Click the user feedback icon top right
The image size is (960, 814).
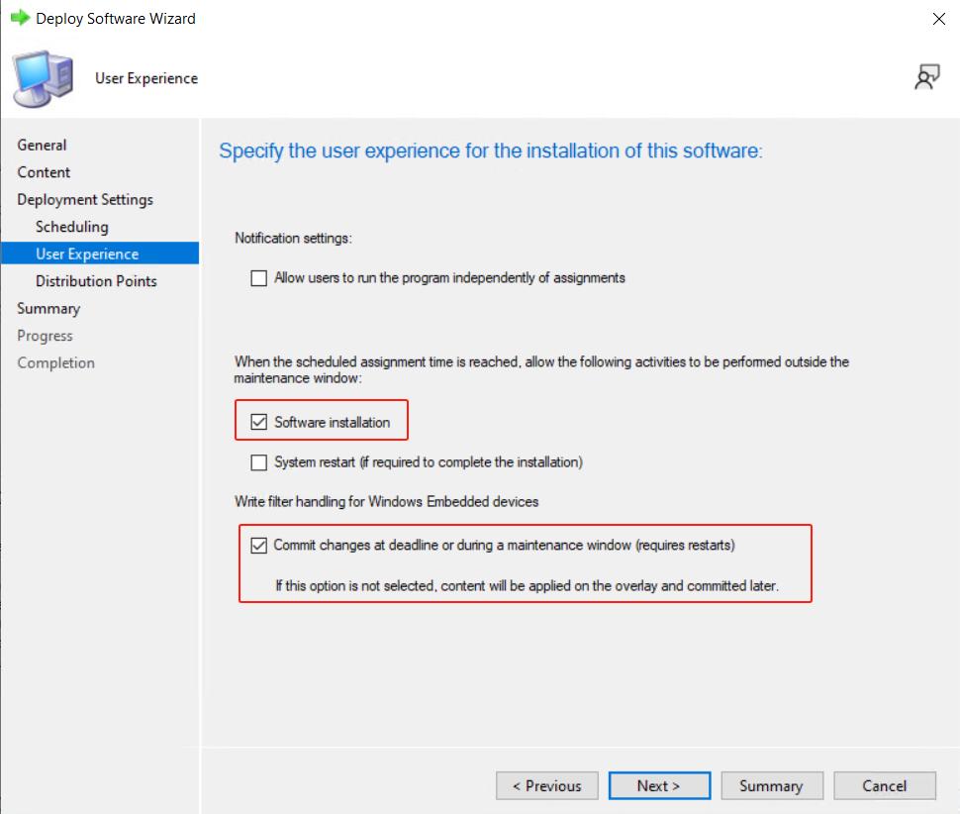(x=926, y=78)
